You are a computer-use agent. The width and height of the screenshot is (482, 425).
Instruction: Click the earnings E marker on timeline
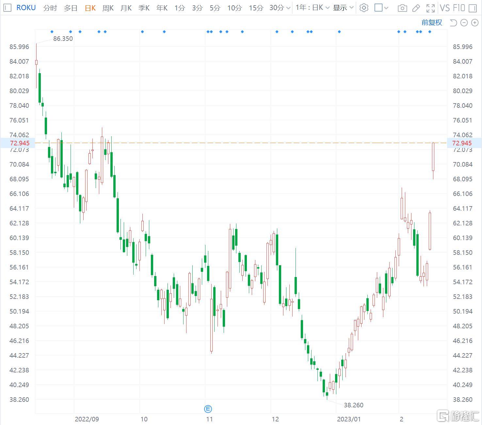point(208,409)
